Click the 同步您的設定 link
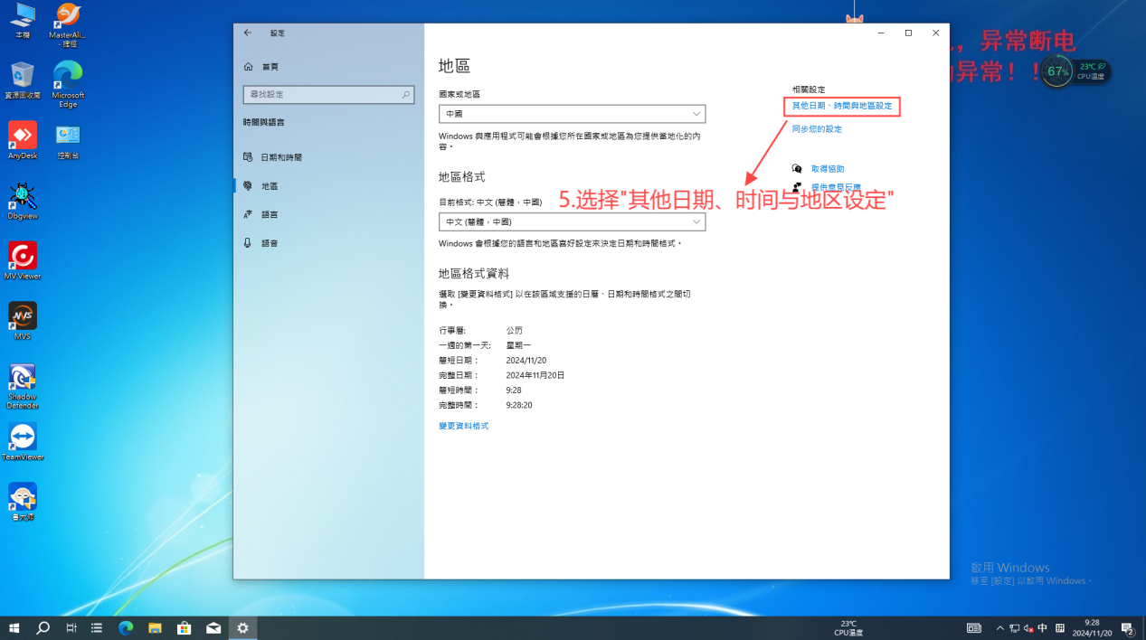This screenshot has width=1146, height=640. click(x=817, y=129)
